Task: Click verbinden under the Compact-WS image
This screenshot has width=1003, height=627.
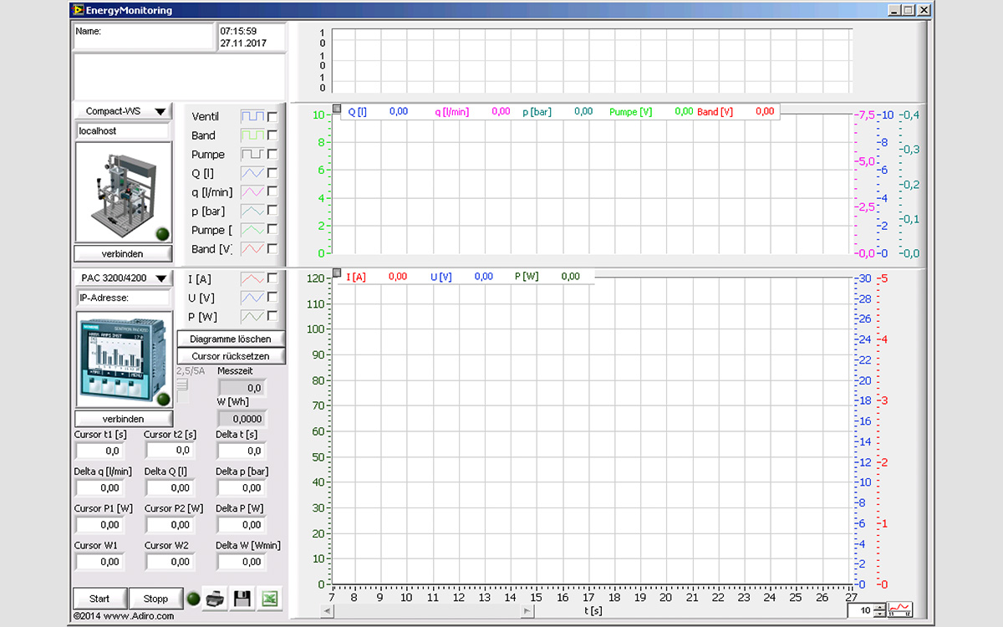Action: point(123,253)
